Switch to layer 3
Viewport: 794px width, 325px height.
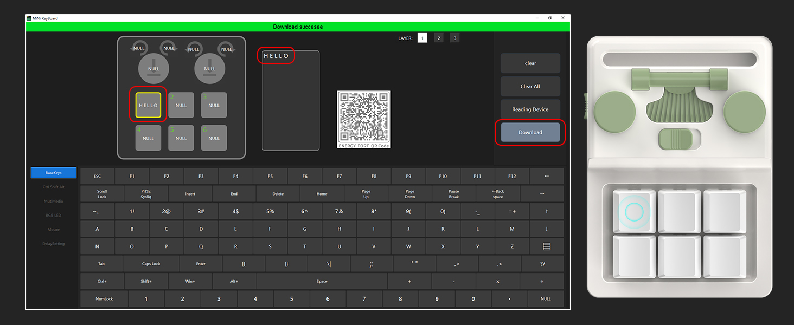[x=454, y=37]
